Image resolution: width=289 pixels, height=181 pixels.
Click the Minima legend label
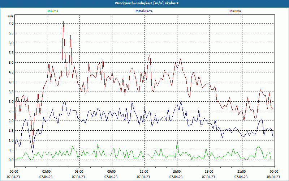pyautogui.click(x=53, y=11)
